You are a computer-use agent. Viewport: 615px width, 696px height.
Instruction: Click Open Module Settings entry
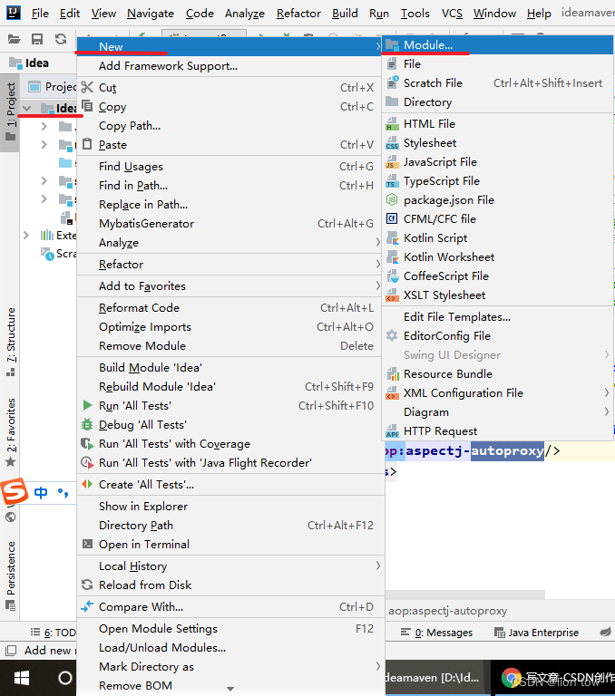click(x=229, y=629)
